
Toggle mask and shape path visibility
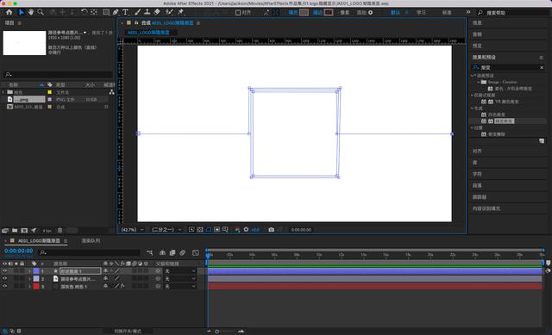point(209,230)
